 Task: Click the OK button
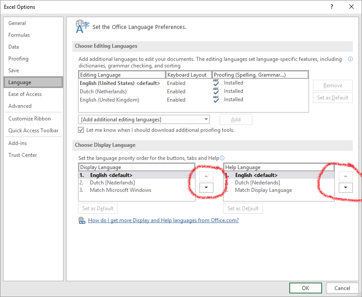tap(305, 288)
